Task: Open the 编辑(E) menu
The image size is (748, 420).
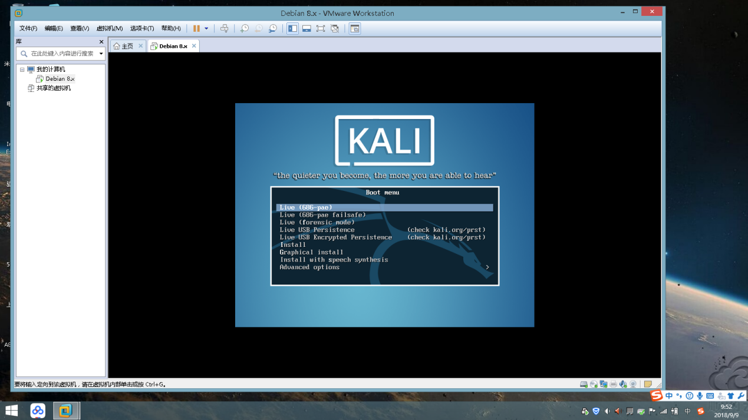Action: click(54, 28)
